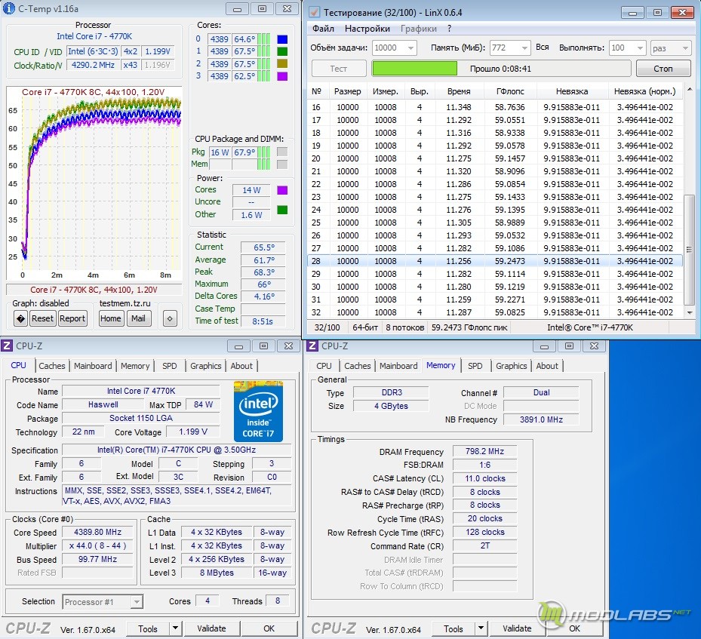The image size is (701, 639).
Task: Click the gray swatch next to Mem
Action: [282, 164]
